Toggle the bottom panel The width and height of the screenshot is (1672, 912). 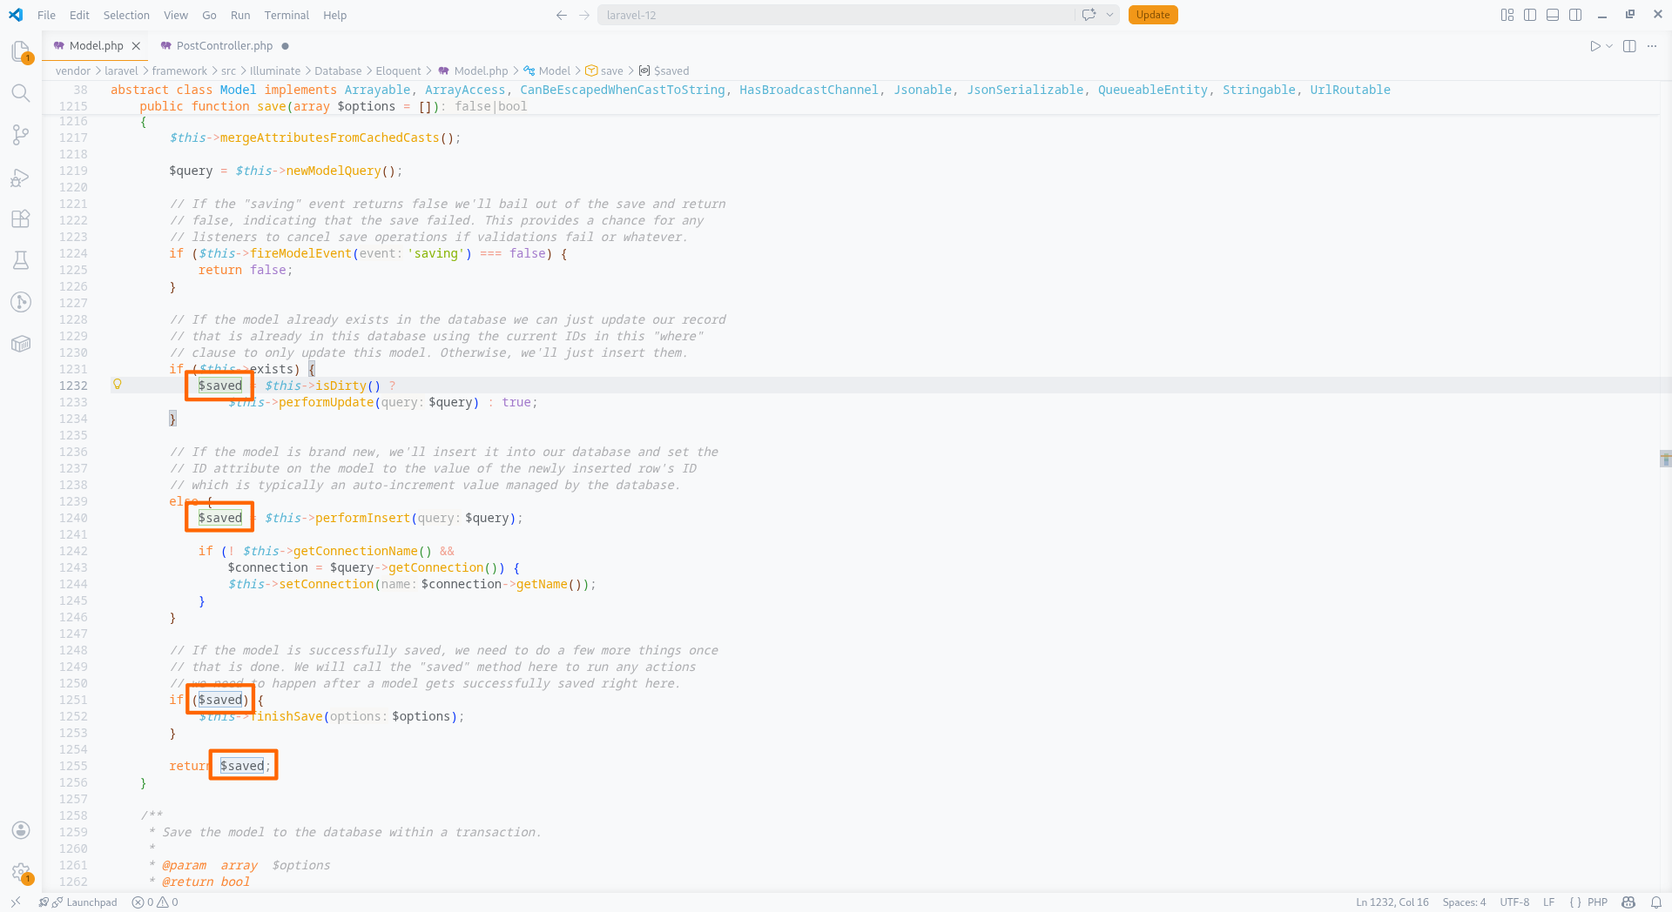pos(1553,15)
